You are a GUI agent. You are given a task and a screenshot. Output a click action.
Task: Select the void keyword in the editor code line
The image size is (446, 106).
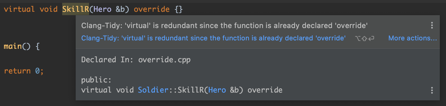(48, 9)
